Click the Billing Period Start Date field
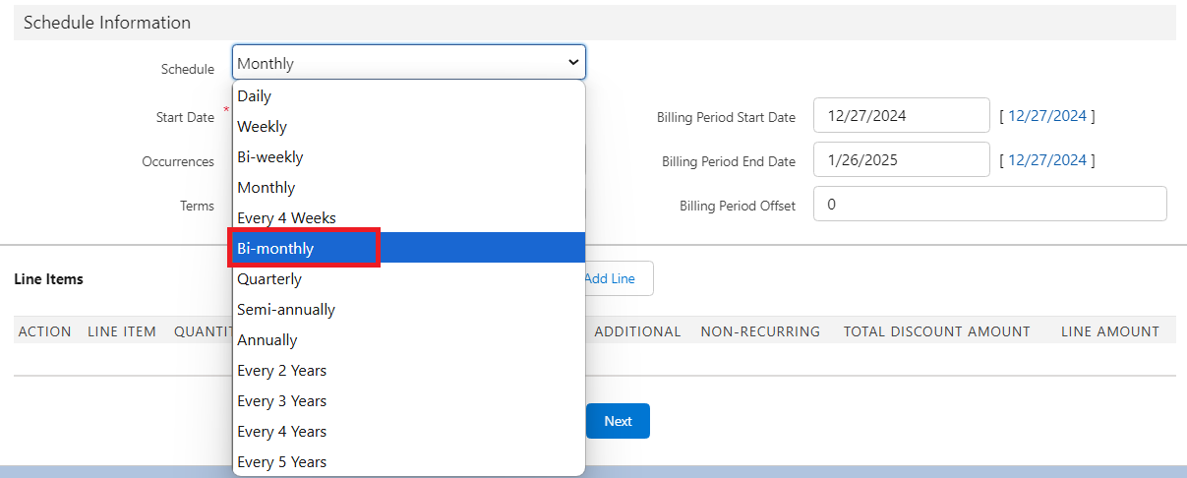This screenshot has width=1187, height=478. [x=901, y=116]
